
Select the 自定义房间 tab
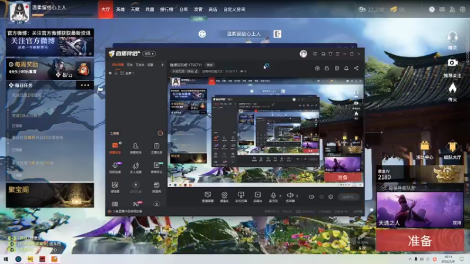234,9
